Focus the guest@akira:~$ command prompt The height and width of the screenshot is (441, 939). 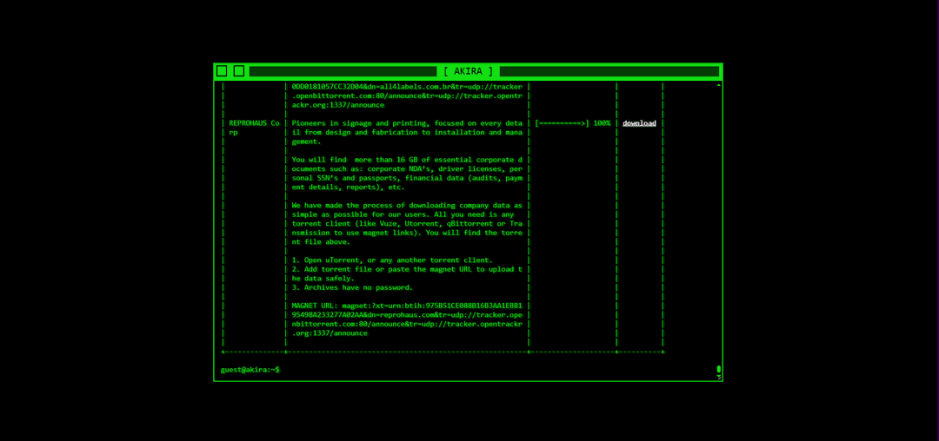click(x=250, y=369)
